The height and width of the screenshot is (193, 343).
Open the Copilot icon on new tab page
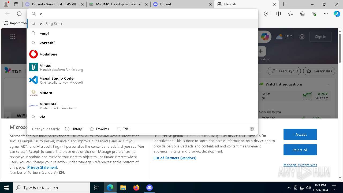click(x=265, y=37)
